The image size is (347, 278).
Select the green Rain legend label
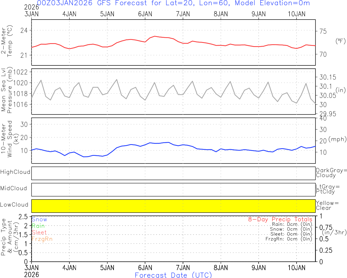click(x=38, y=226)
